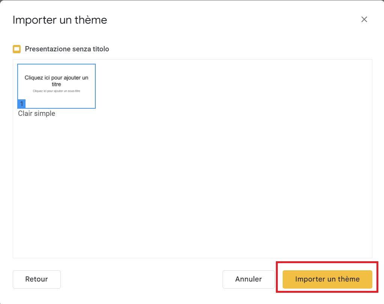This screenshot has height=304, width=384.
Task: Click the Clair simple theme label
Action: (36, 114)
